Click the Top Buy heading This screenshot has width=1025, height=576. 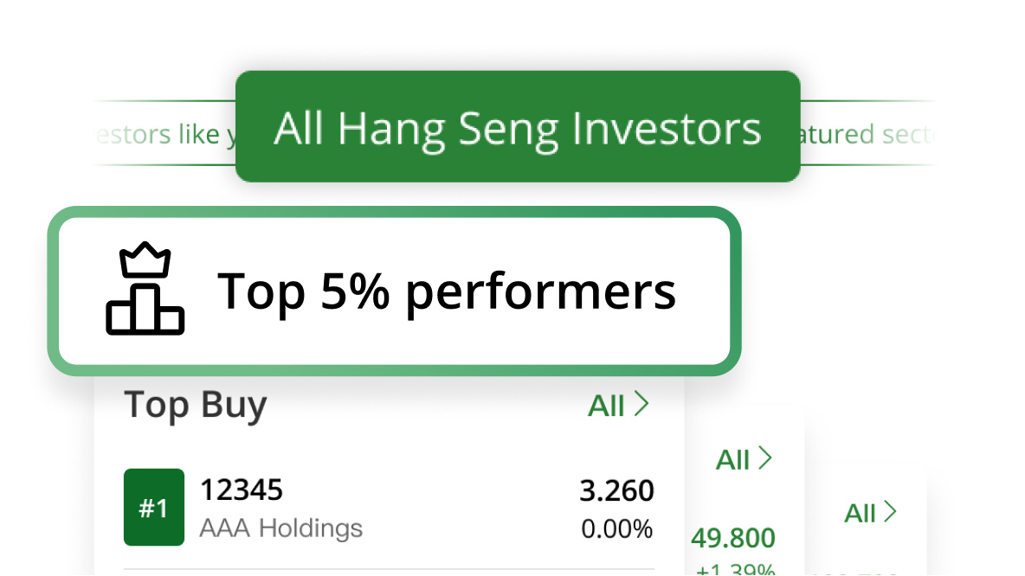196,405
